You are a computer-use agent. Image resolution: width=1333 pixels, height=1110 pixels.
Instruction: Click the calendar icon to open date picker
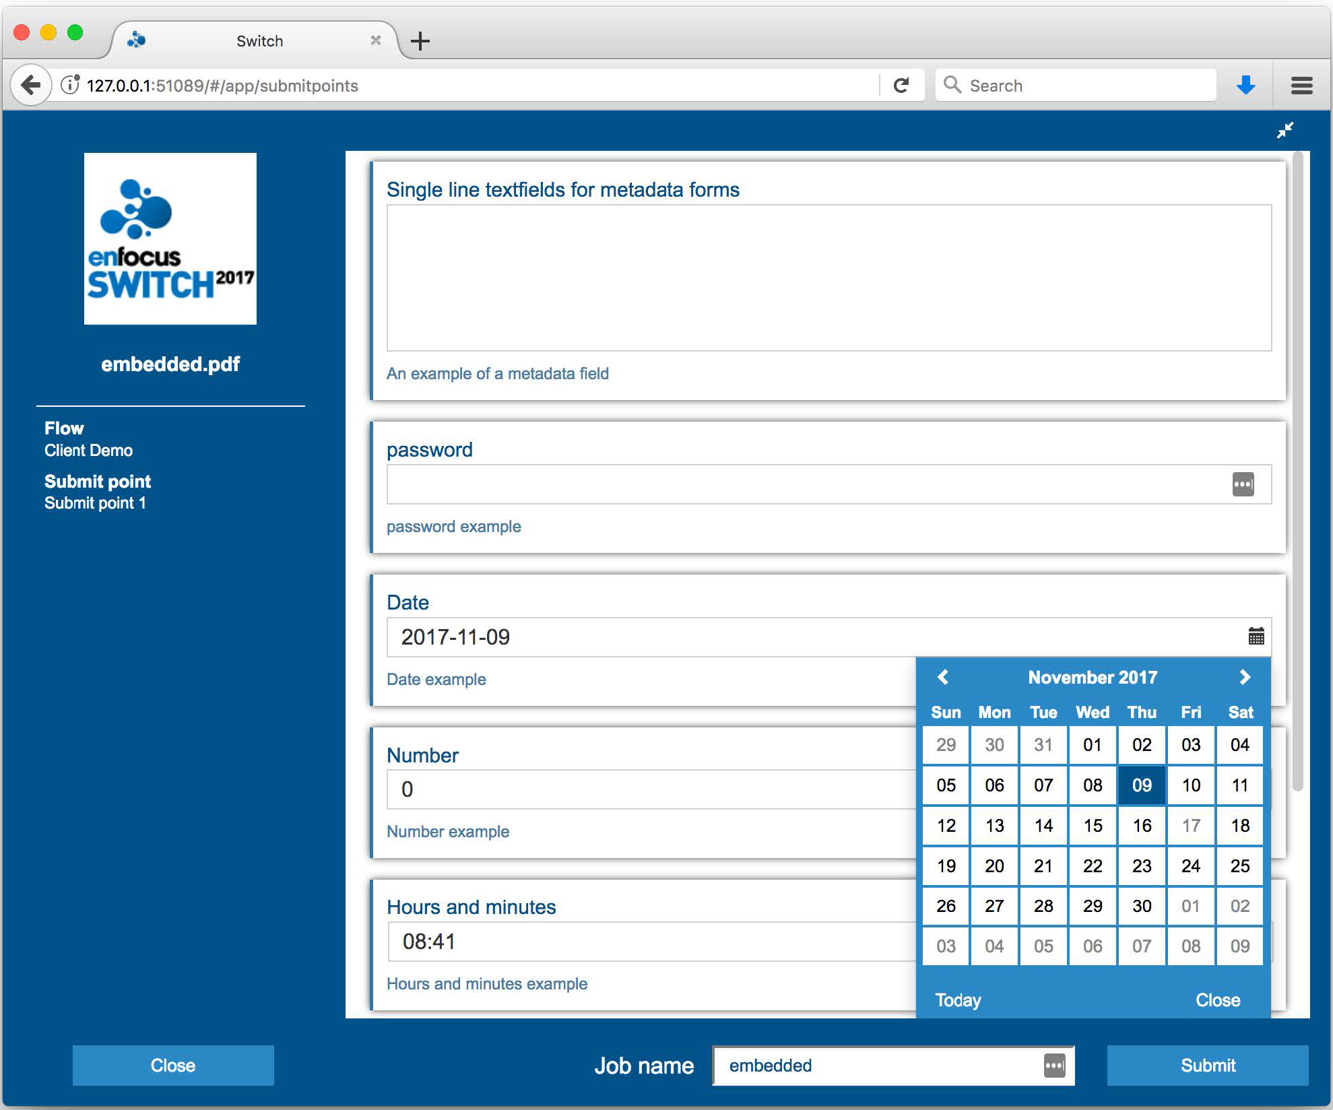pos(1257,636)
